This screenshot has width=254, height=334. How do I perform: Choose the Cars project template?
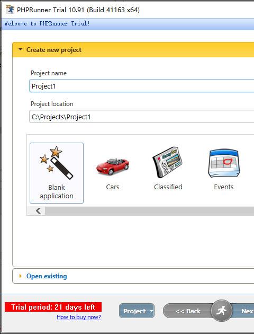coord(112,173)
